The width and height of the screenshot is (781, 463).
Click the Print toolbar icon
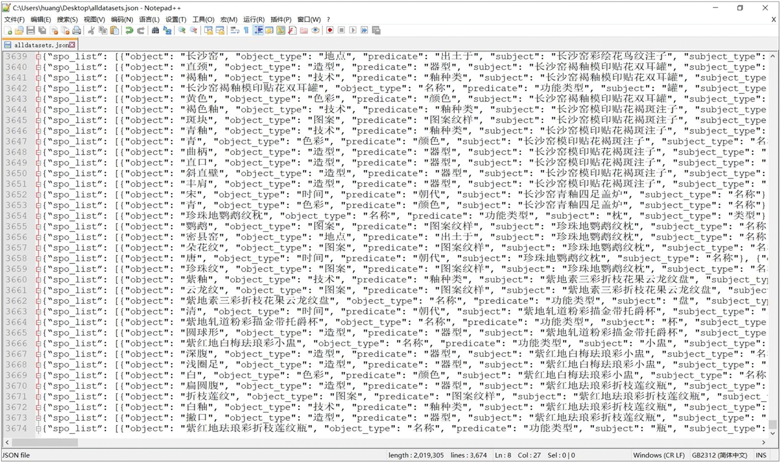click(x=76, y=30)
